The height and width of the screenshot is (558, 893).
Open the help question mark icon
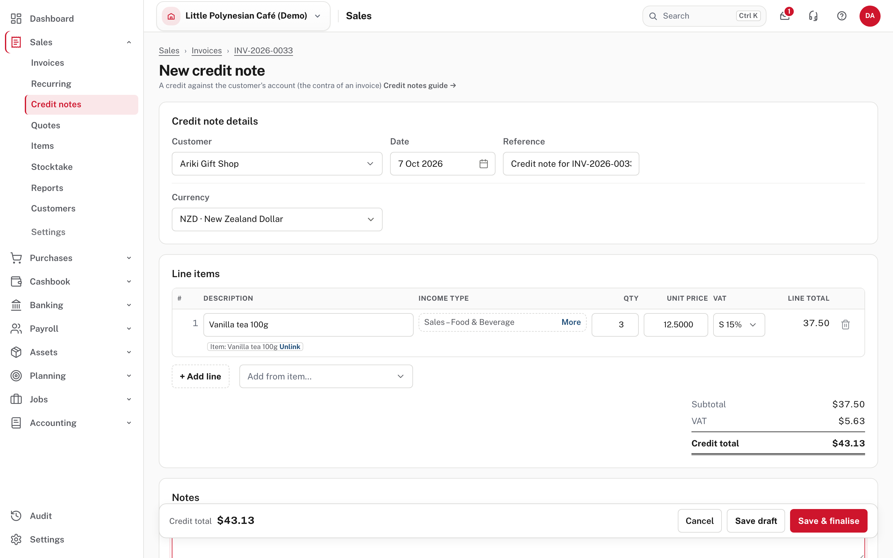pos(842,16)
